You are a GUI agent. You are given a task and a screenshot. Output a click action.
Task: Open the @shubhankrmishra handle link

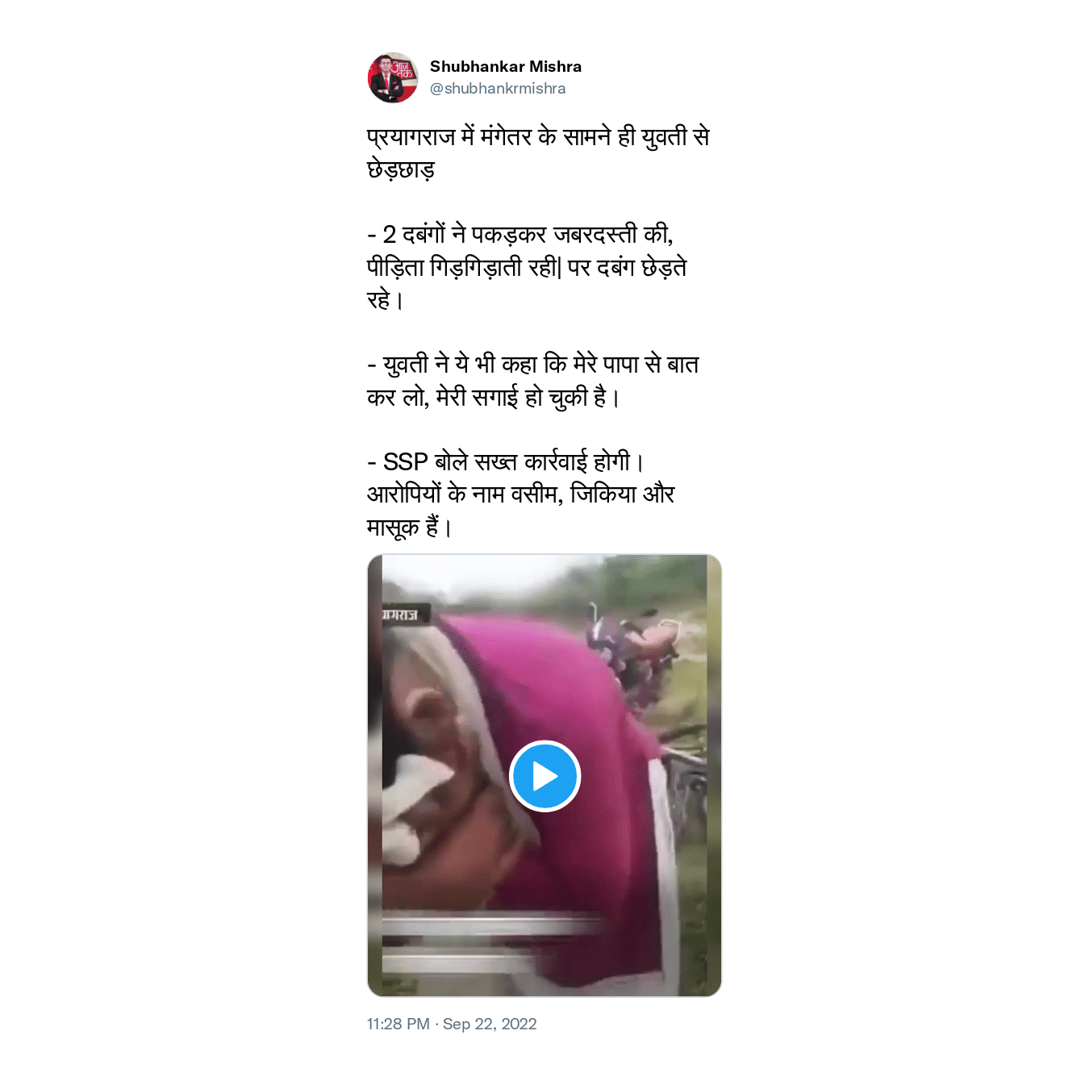[x=498, y=89]
